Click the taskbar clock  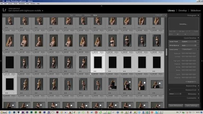(198, 112)
